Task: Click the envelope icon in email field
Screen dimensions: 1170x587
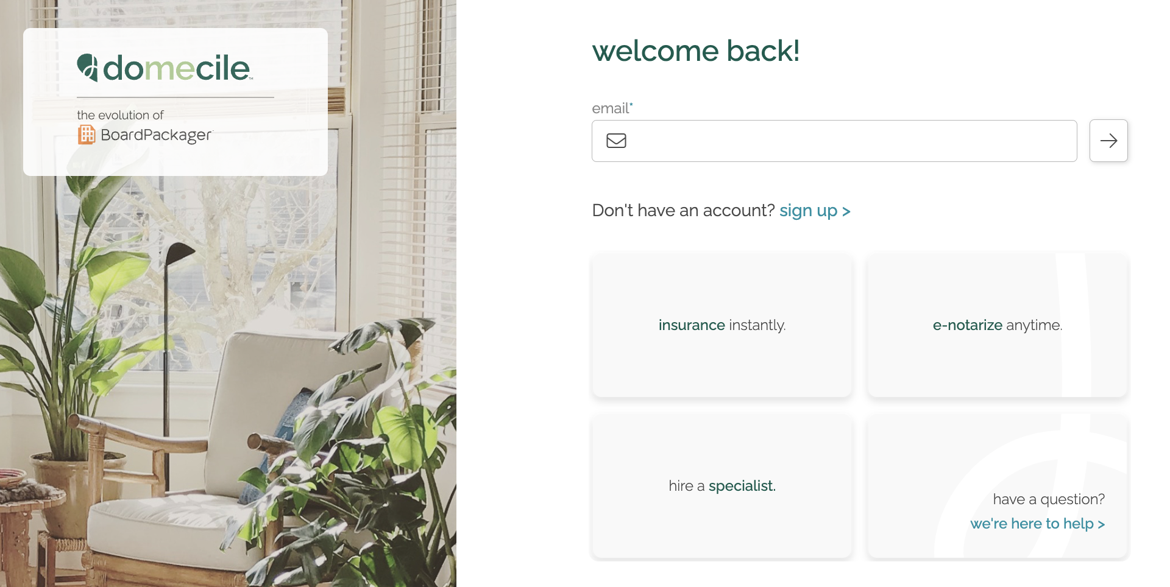Action: point(616,141)
